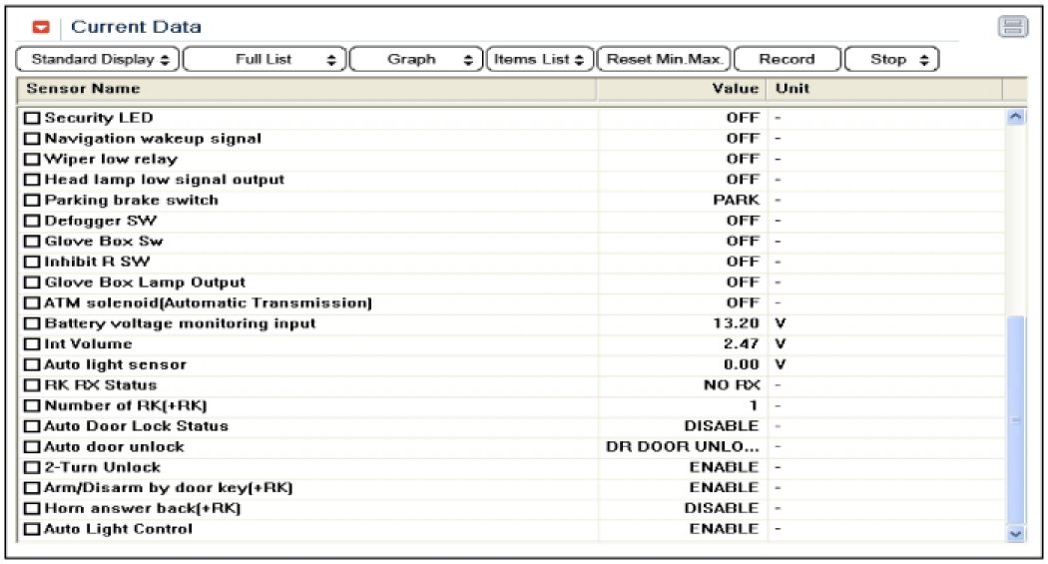Check the Auto light sensor box
The height and width of the screenshot is (564, 1048).
32,365
